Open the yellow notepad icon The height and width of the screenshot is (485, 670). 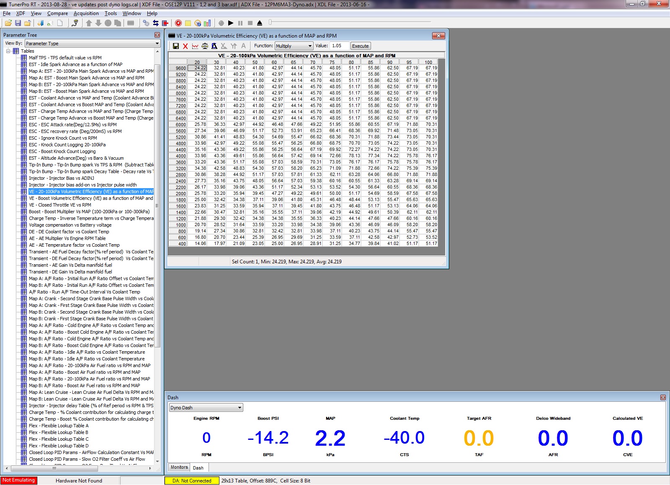(188, 23)
